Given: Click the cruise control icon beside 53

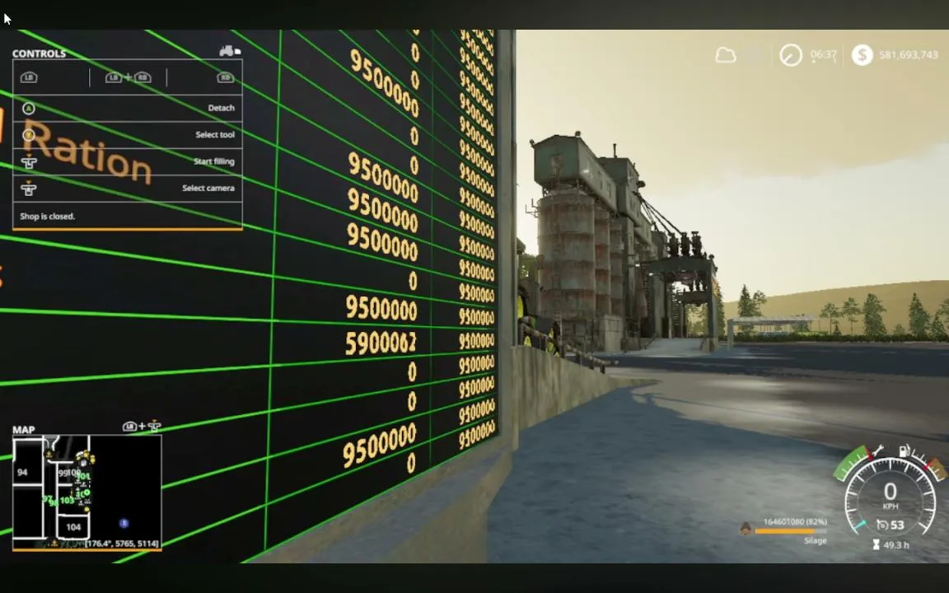Looking at the screenshot, I should (x=882, y=525).
